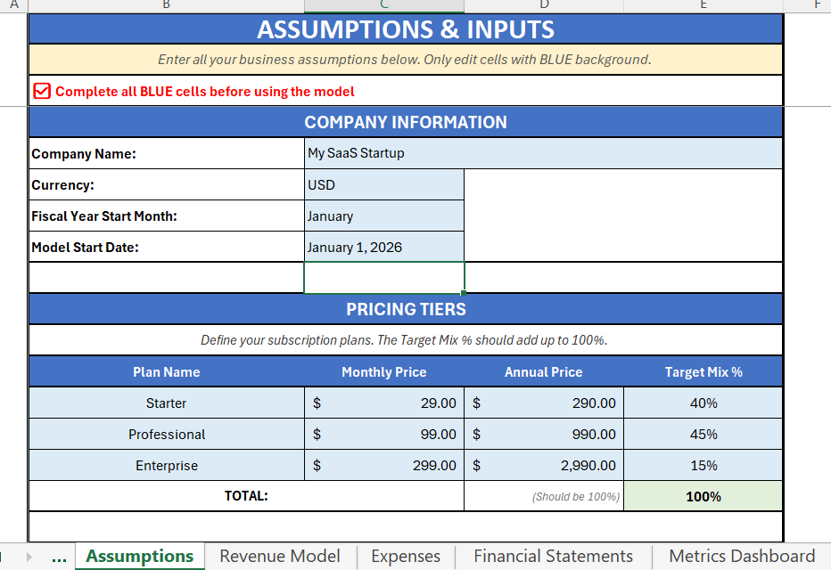Click the Currency cell containing USD
Viewport: 831px width, 570px height.
pyautogui.click(x=383, y=184)
